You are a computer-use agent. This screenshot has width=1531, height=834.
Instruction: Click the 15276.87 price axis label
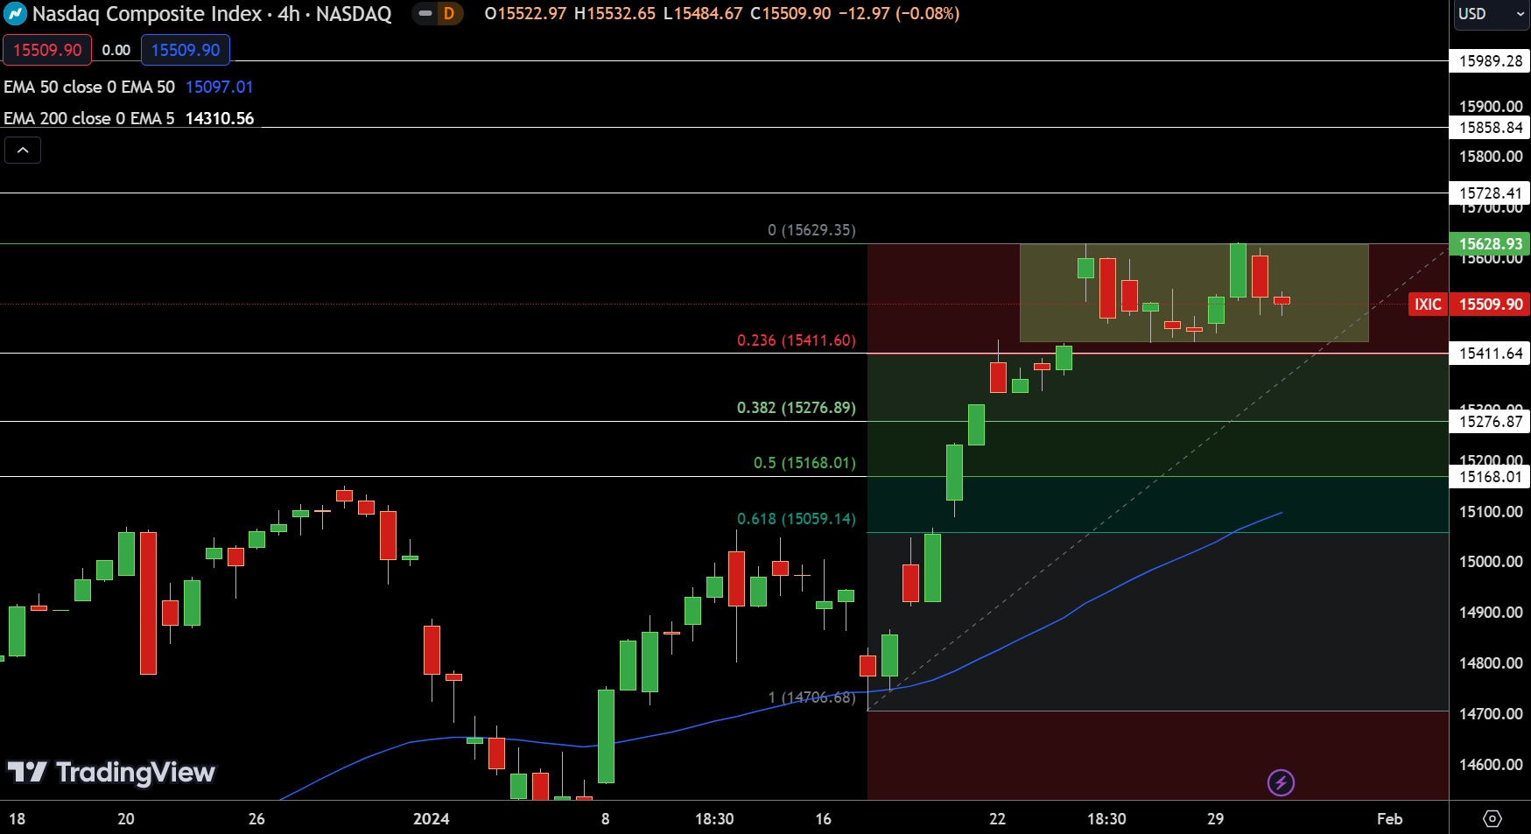(x=1491, y=421)
